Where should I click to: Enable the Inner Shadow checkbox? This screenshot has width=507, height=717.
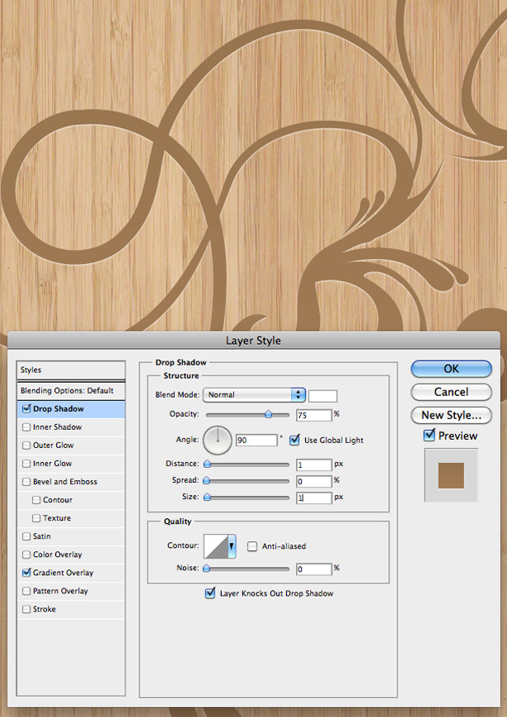pyautogui.click(x=26, y=427)
